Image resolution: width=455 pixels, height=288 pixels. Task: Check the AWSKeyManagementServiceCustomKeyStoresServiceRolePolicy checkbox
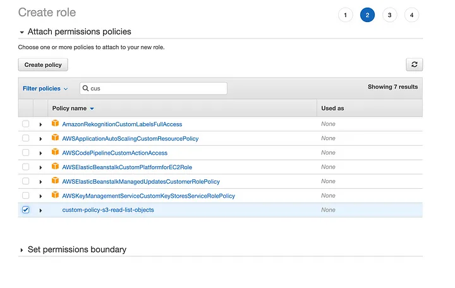tap(25, 196)
